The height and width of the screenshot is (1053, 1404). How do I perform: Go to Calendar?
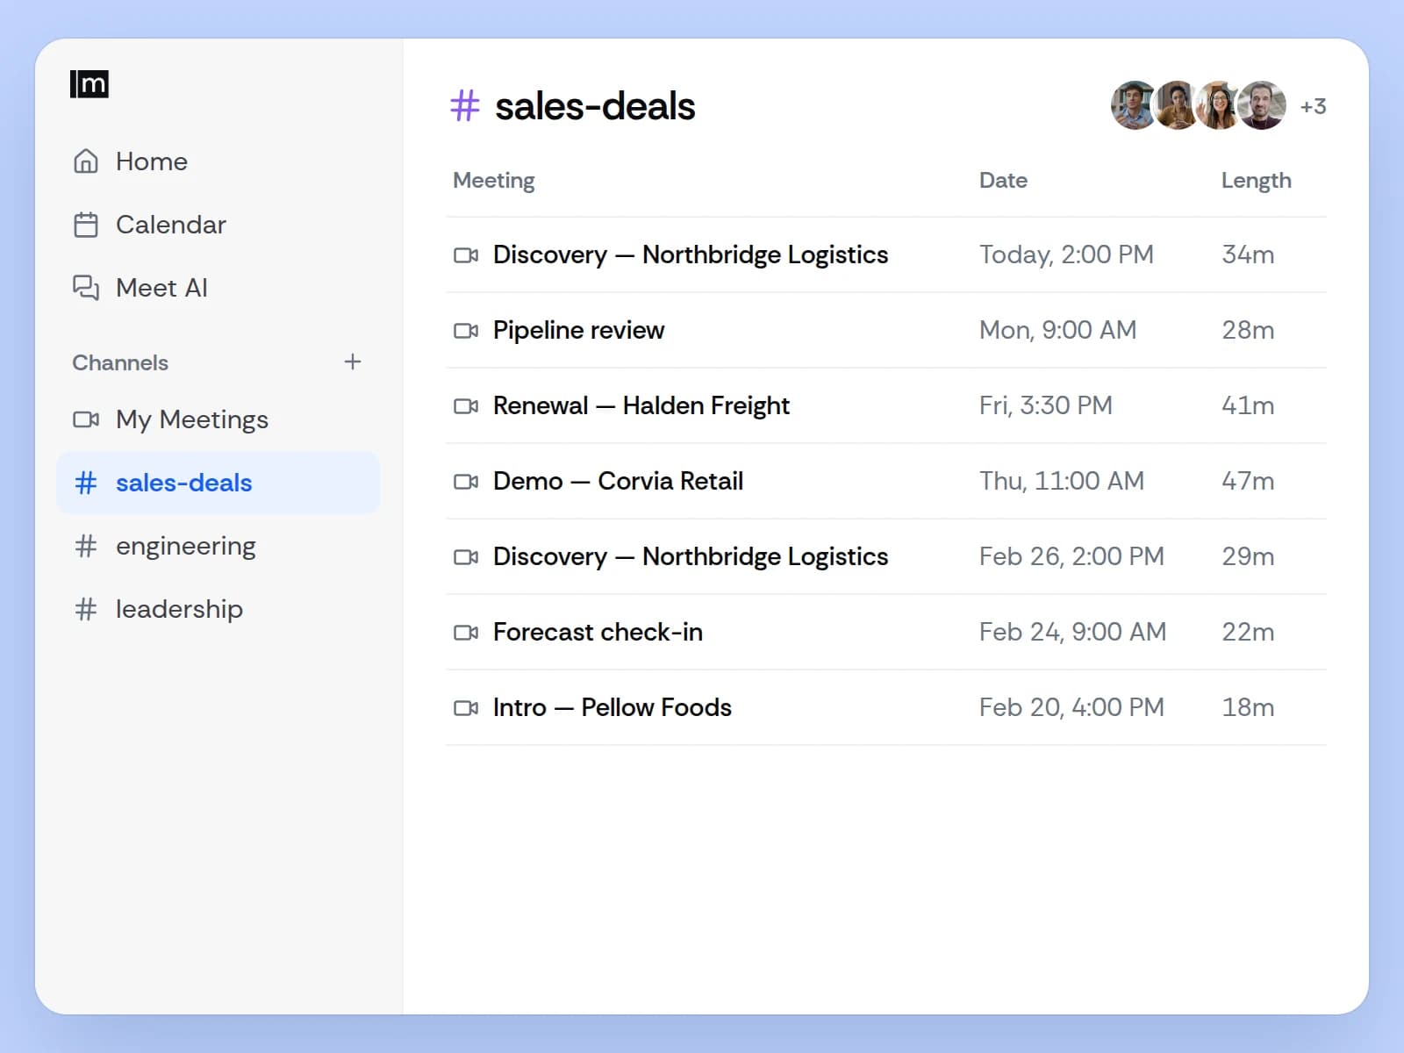coord(218,225)
